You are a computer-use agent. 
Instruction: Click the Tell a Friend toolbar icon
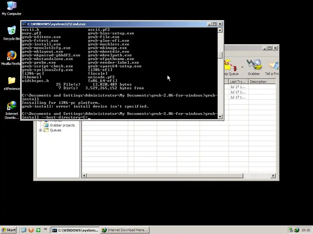(272, 67)
